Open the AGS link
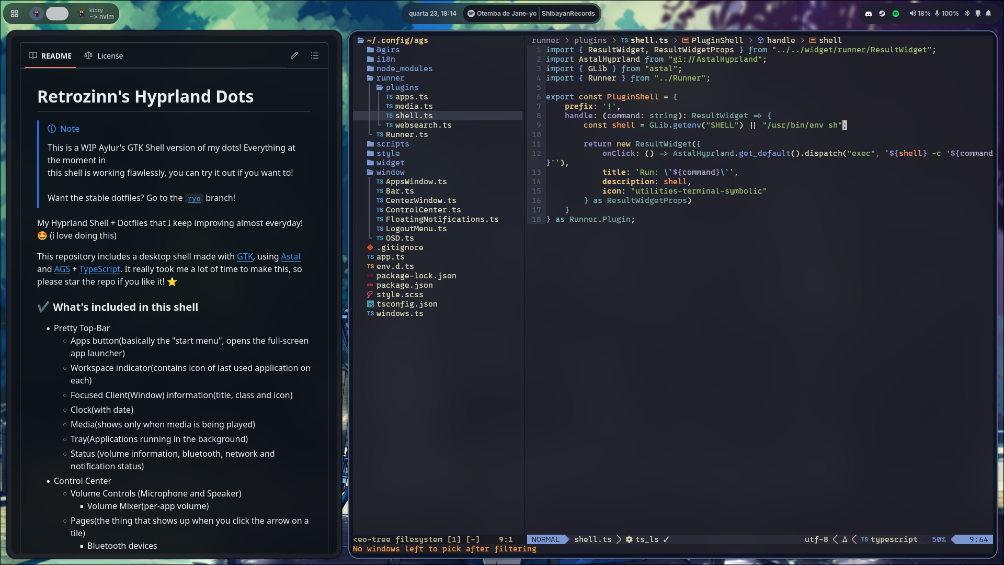Screen dimensions: 1004x565 62,269
